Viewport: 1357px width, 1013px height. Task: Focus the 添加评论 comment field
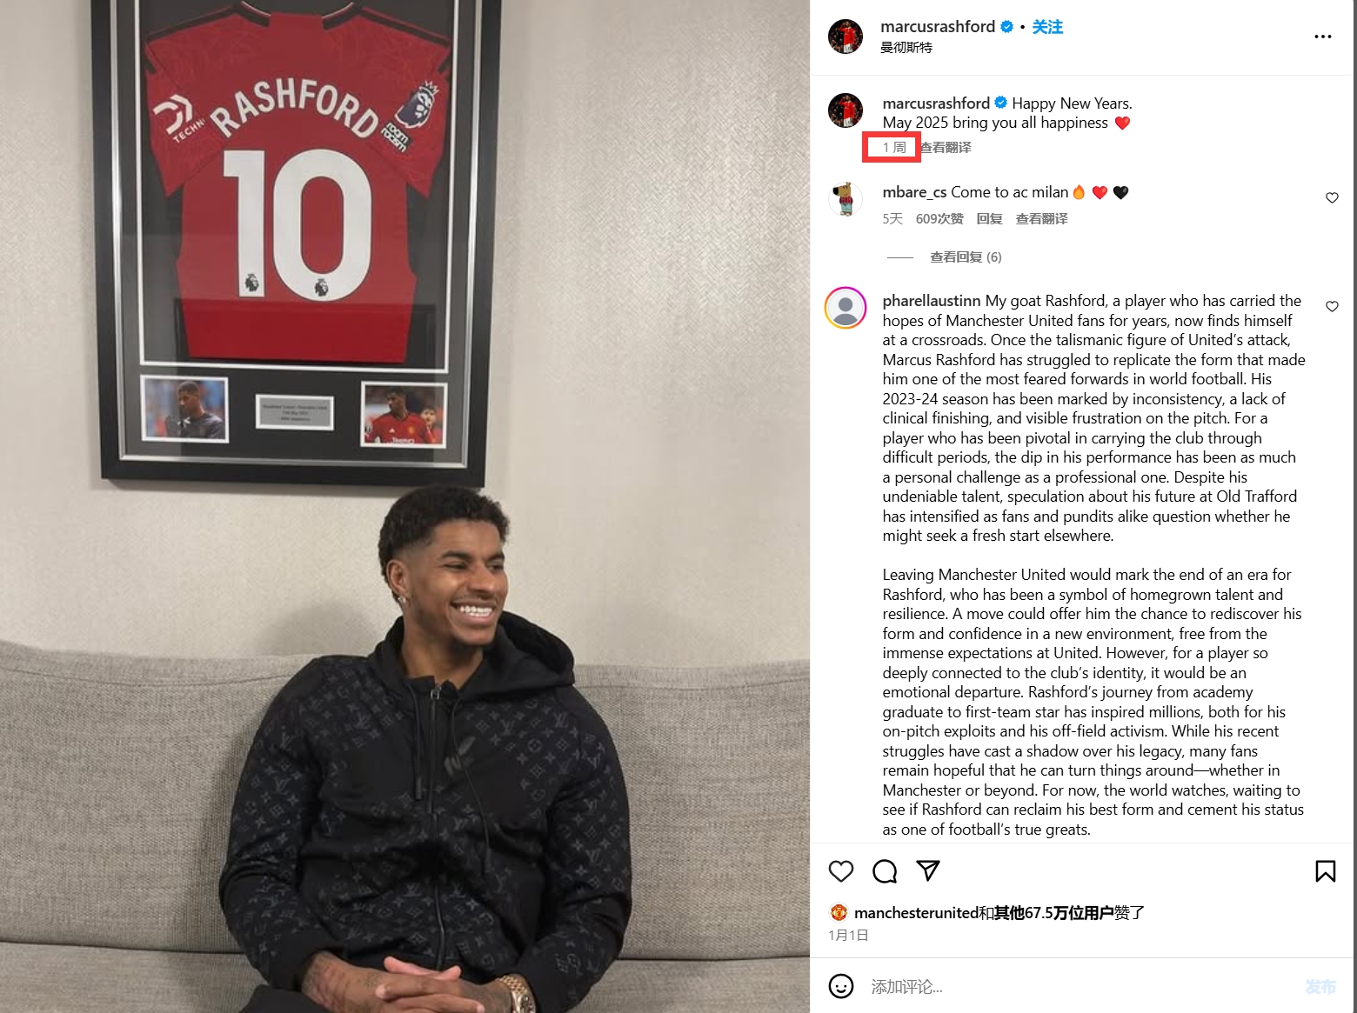[x=1079, y=987]
